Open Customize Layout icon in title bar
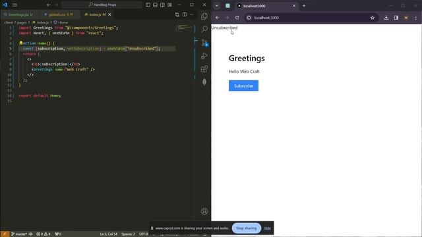This screenshot has height=237, width=422. 169,5
